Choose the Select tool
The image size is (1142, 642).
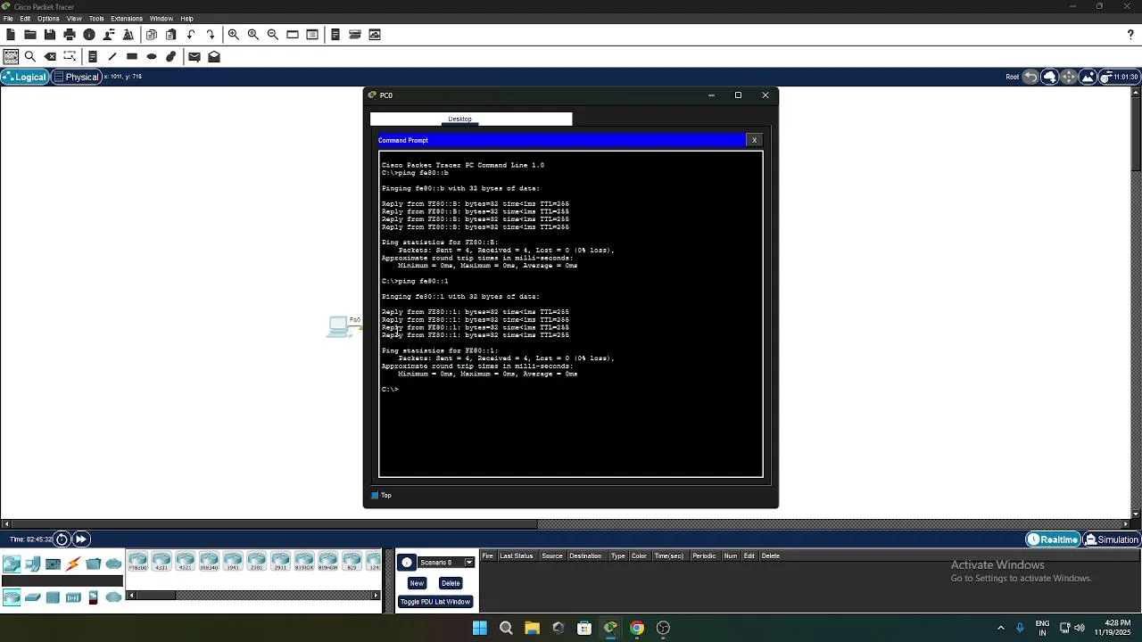tap(11, 56)
